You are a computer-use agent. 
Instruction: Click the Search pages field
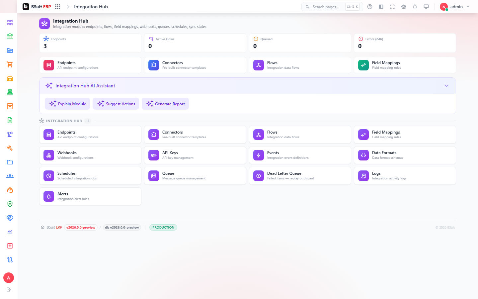point(332,7)
